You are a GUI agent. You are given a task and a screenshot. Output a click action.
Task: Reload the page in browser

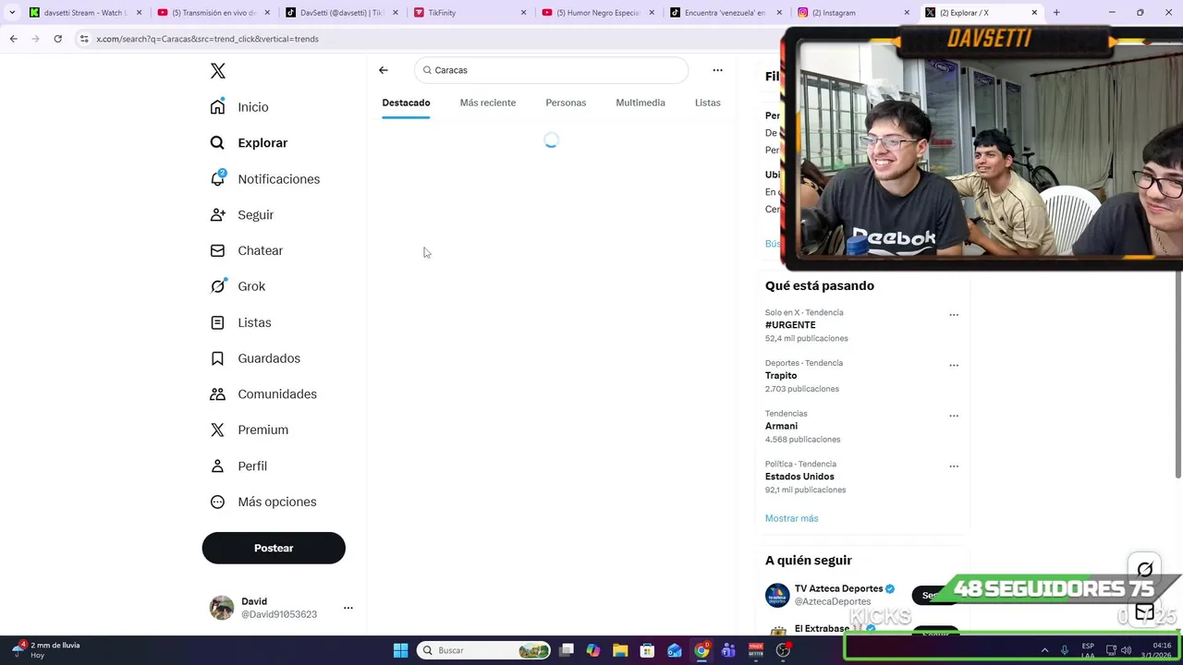57,39
